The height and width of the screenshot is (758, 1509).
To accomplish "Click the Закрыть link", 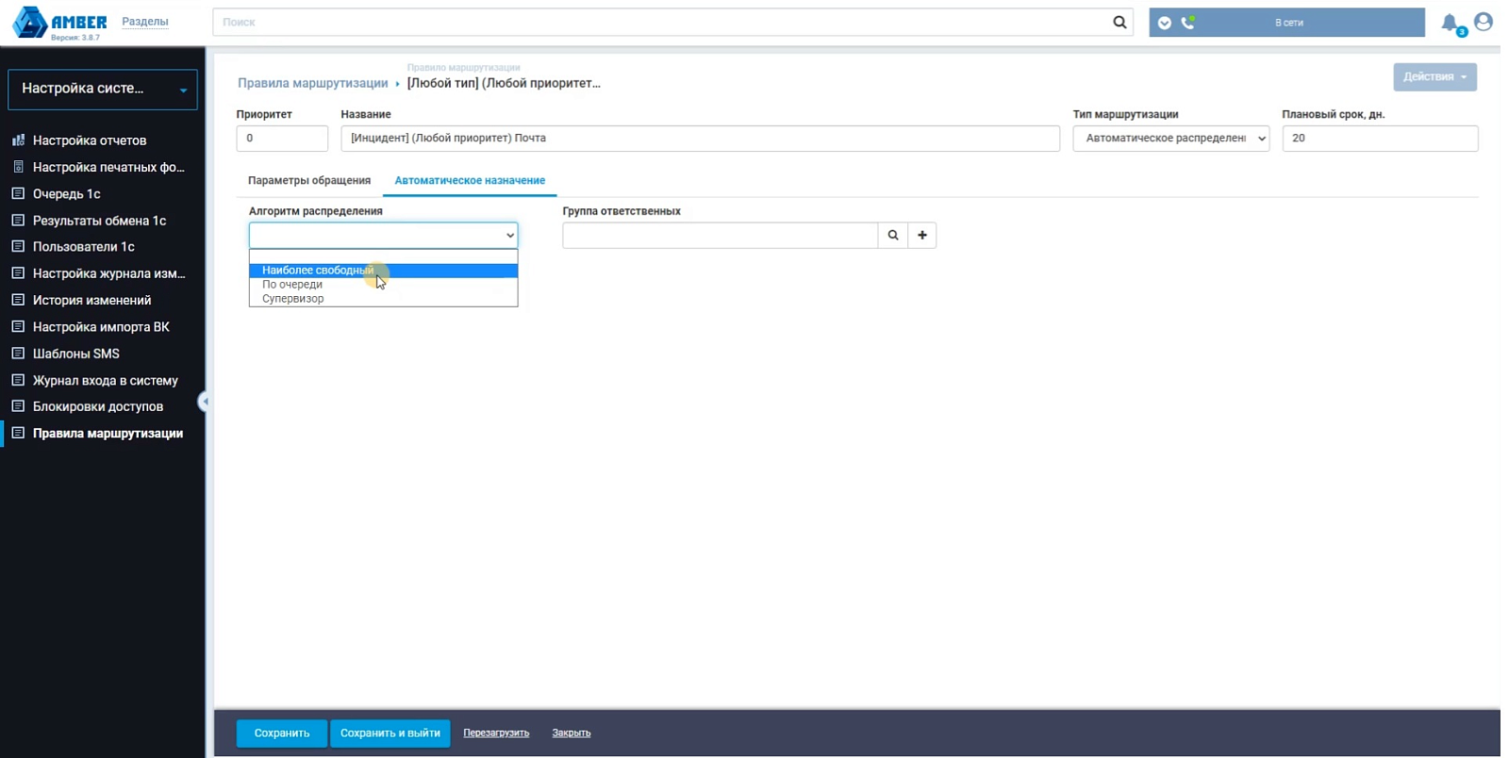I will coord(572,733).
